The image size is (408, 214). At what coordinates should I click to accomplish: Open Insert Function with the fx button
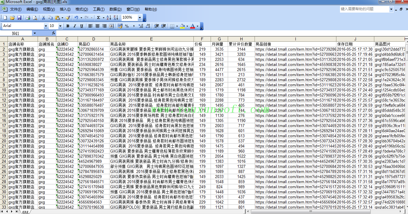tap(54, 33)
